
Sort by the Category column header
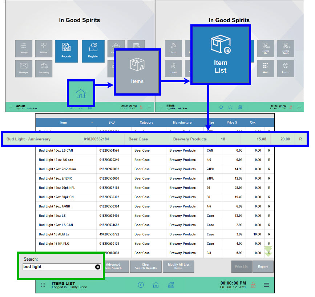[146, 123]
